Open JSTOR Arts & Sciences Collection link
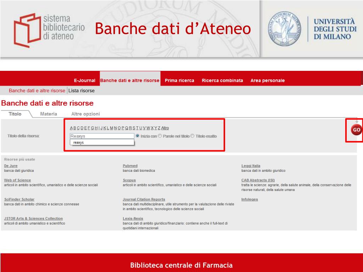 (x=33, y=219)
